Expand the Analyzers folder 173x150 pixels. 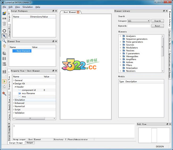pyautogui.click(x=120, y=36)
